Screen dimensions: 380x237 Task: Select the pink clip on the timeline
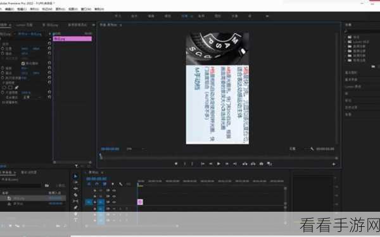click(140, 202)
